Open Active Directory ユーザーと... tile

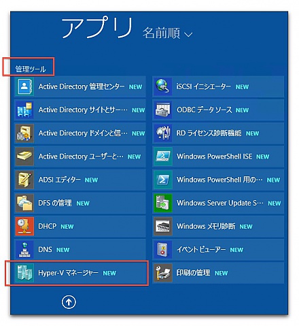[80, 157]
